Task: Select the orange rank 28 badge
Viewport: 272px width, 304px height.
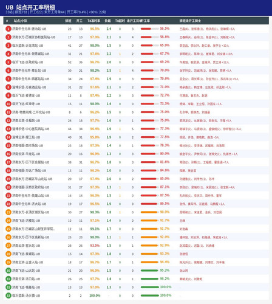Action: click(x=8, y=254)
